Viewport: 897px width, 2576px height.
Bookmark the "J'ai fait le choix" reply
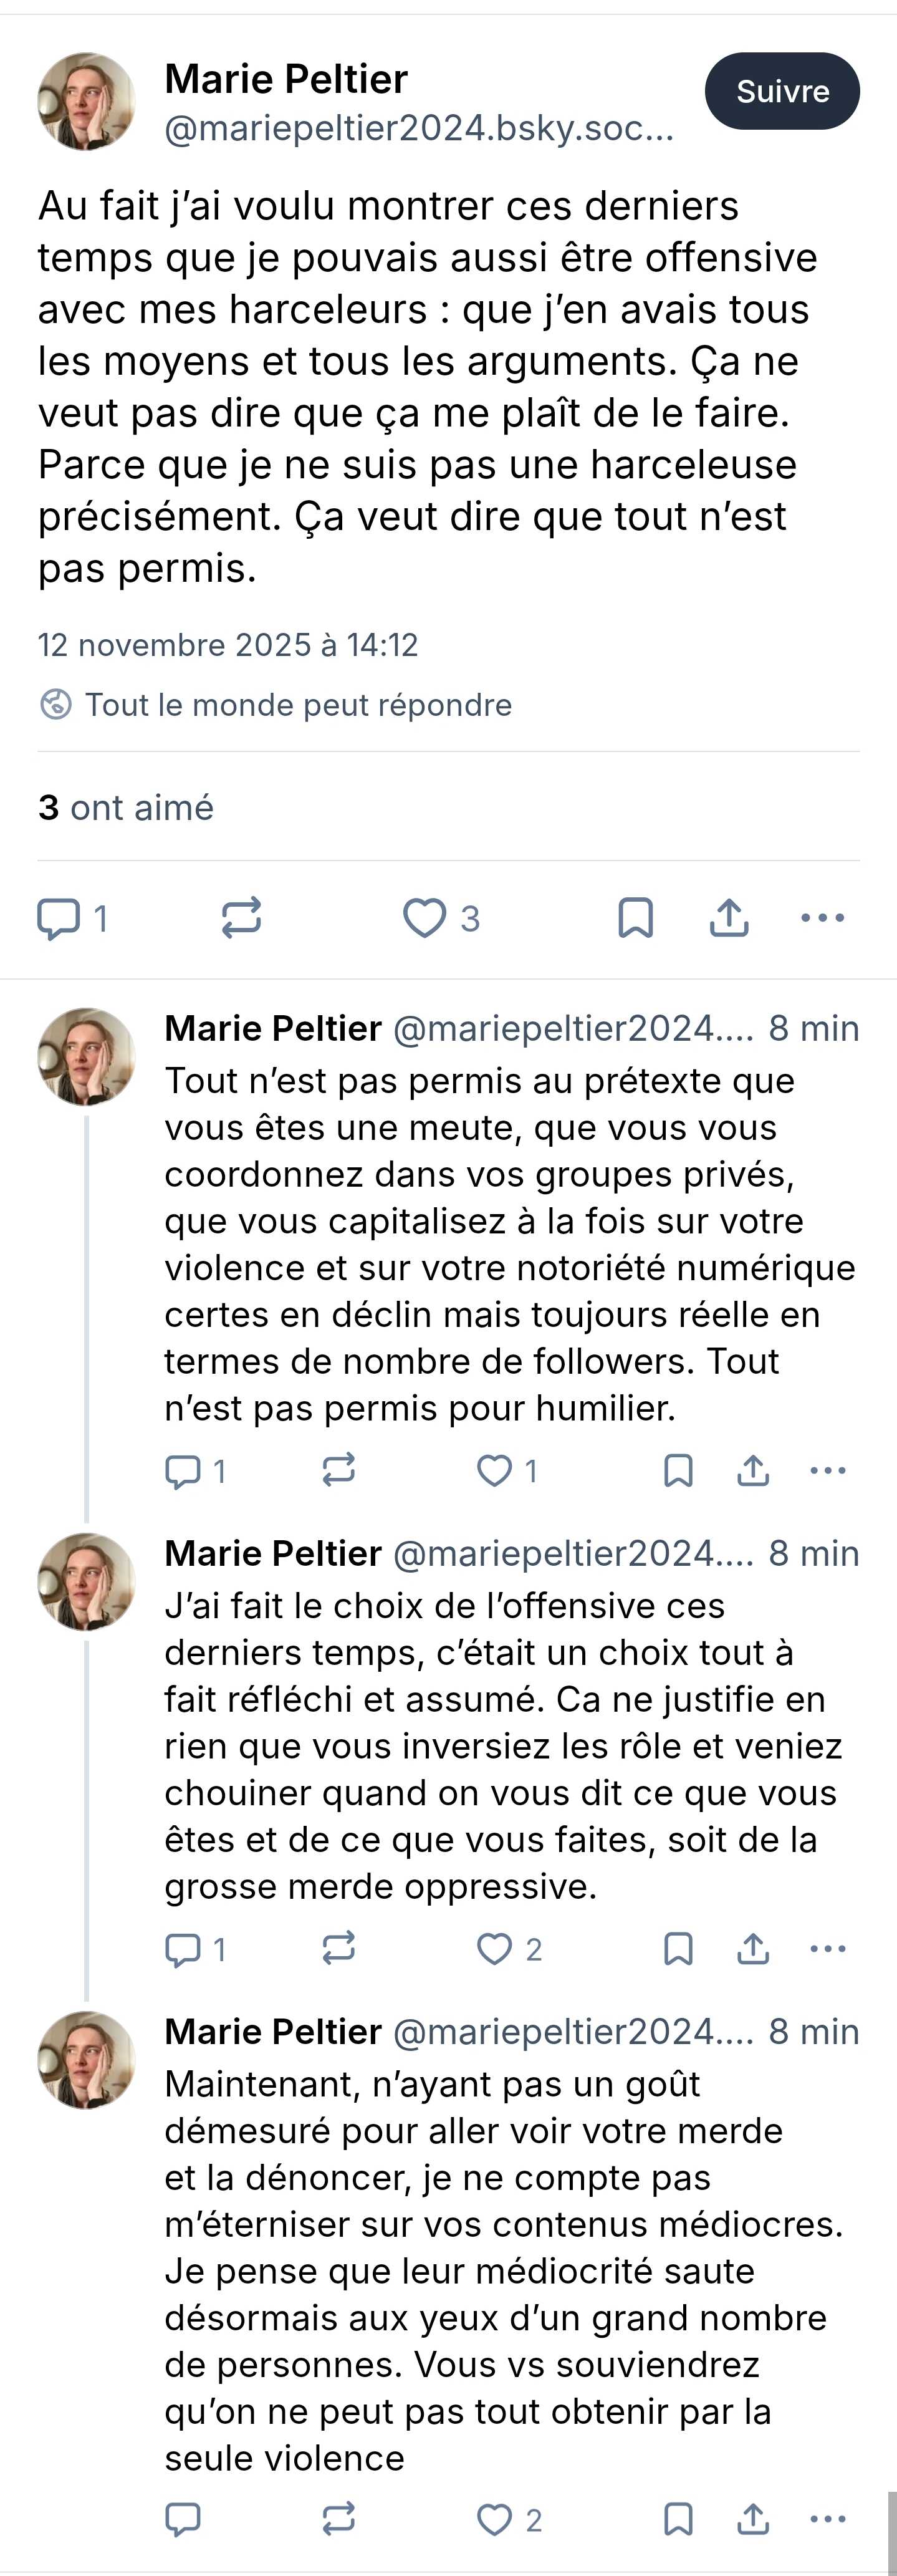[678, 1949]
